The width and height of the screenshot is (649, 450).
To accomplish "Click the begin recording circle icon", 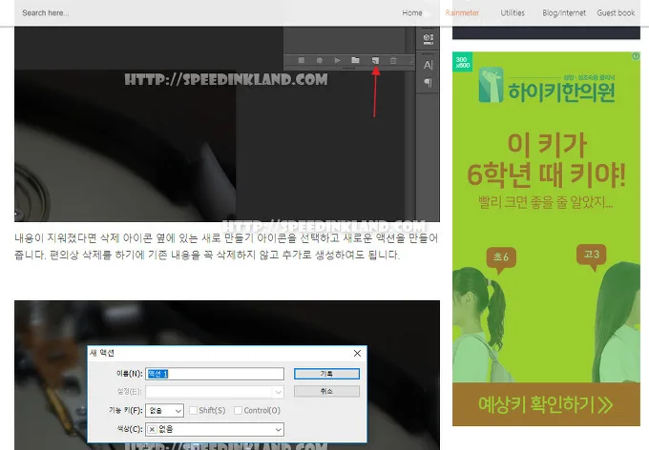I will (x=319, y=60).
